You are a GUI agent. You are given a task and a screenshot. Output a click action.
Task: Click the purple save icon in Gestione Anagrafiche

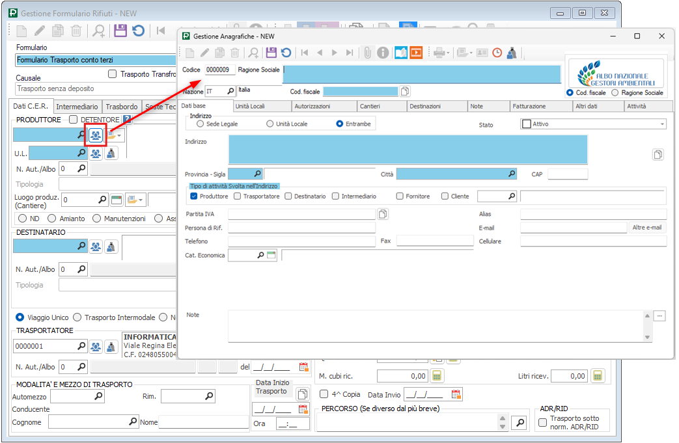(x=271, y=53)
